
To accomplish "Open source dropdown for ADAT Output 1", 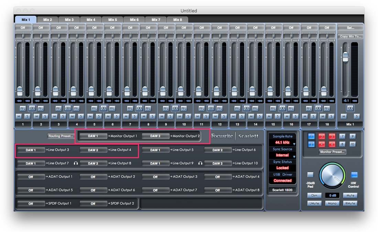I will tap(31, 177).
